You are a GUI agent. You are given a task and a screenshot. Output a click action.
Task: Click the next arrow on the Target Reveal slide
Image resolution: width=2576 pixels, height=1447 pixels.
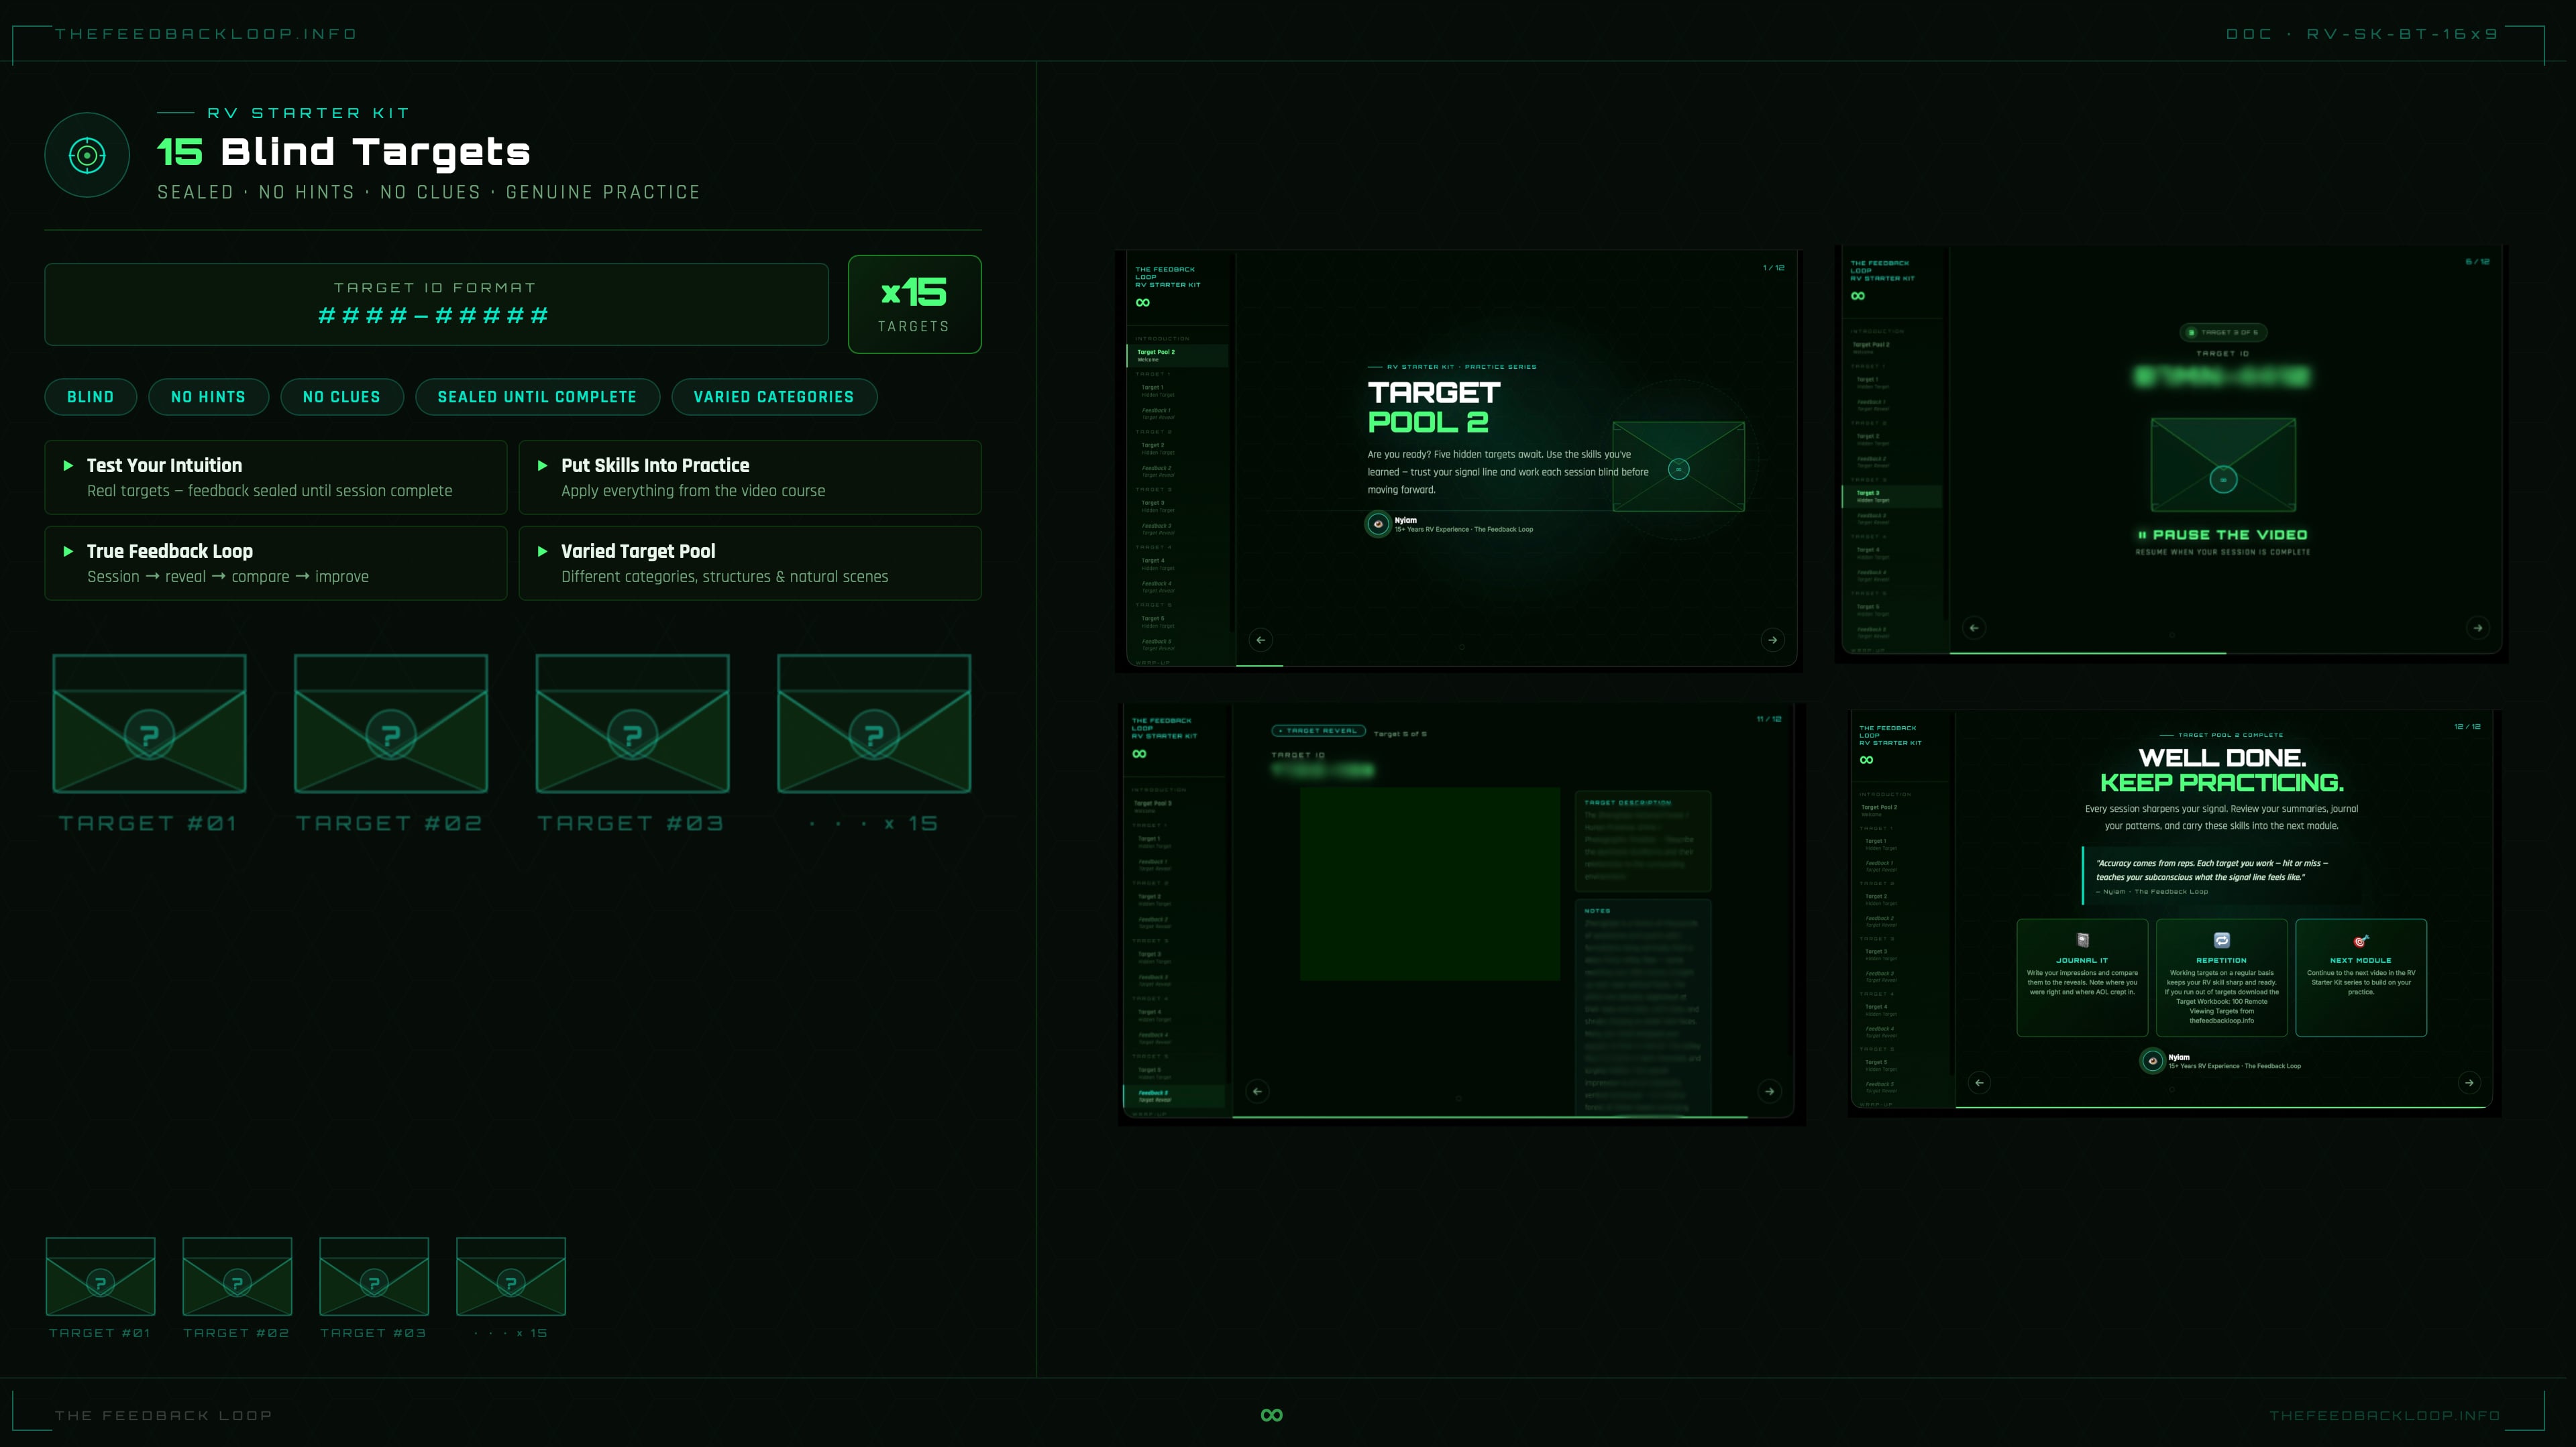1769,1091
